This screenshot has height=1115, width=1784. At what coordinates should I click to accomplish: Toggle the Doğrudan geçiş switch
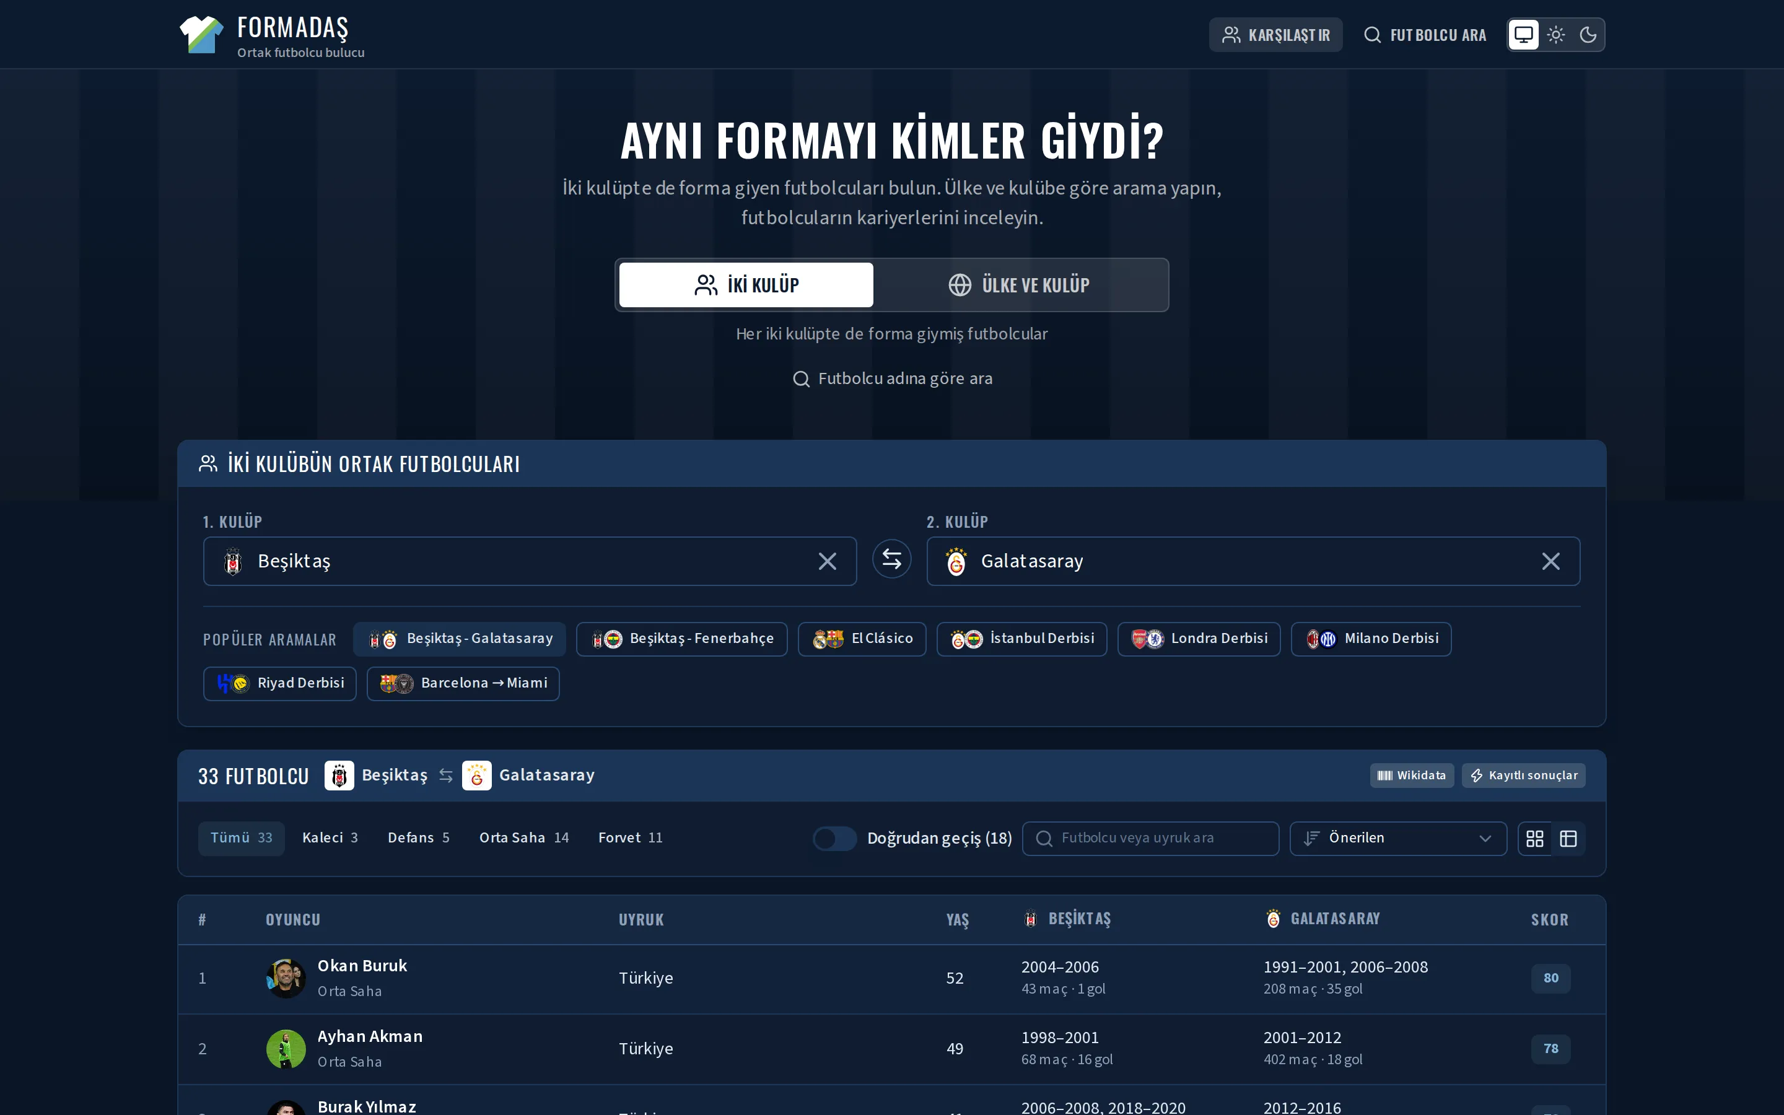click(834, 839)
